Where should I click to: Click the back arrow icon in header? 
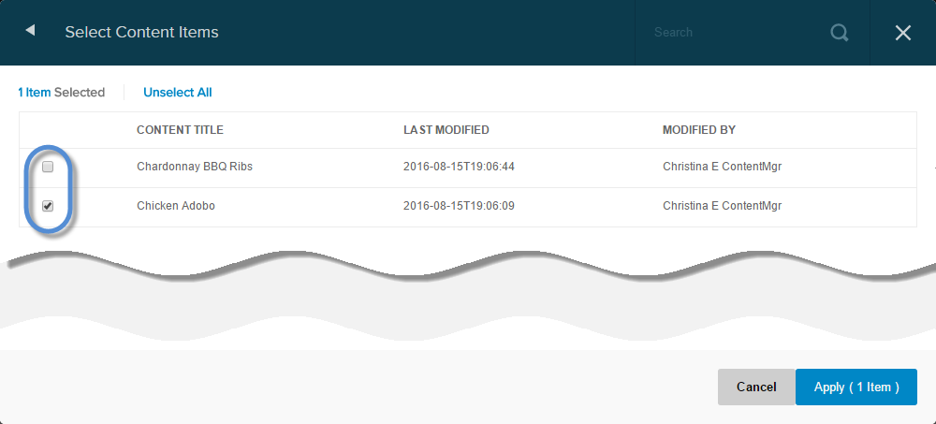tap(30, 31)
